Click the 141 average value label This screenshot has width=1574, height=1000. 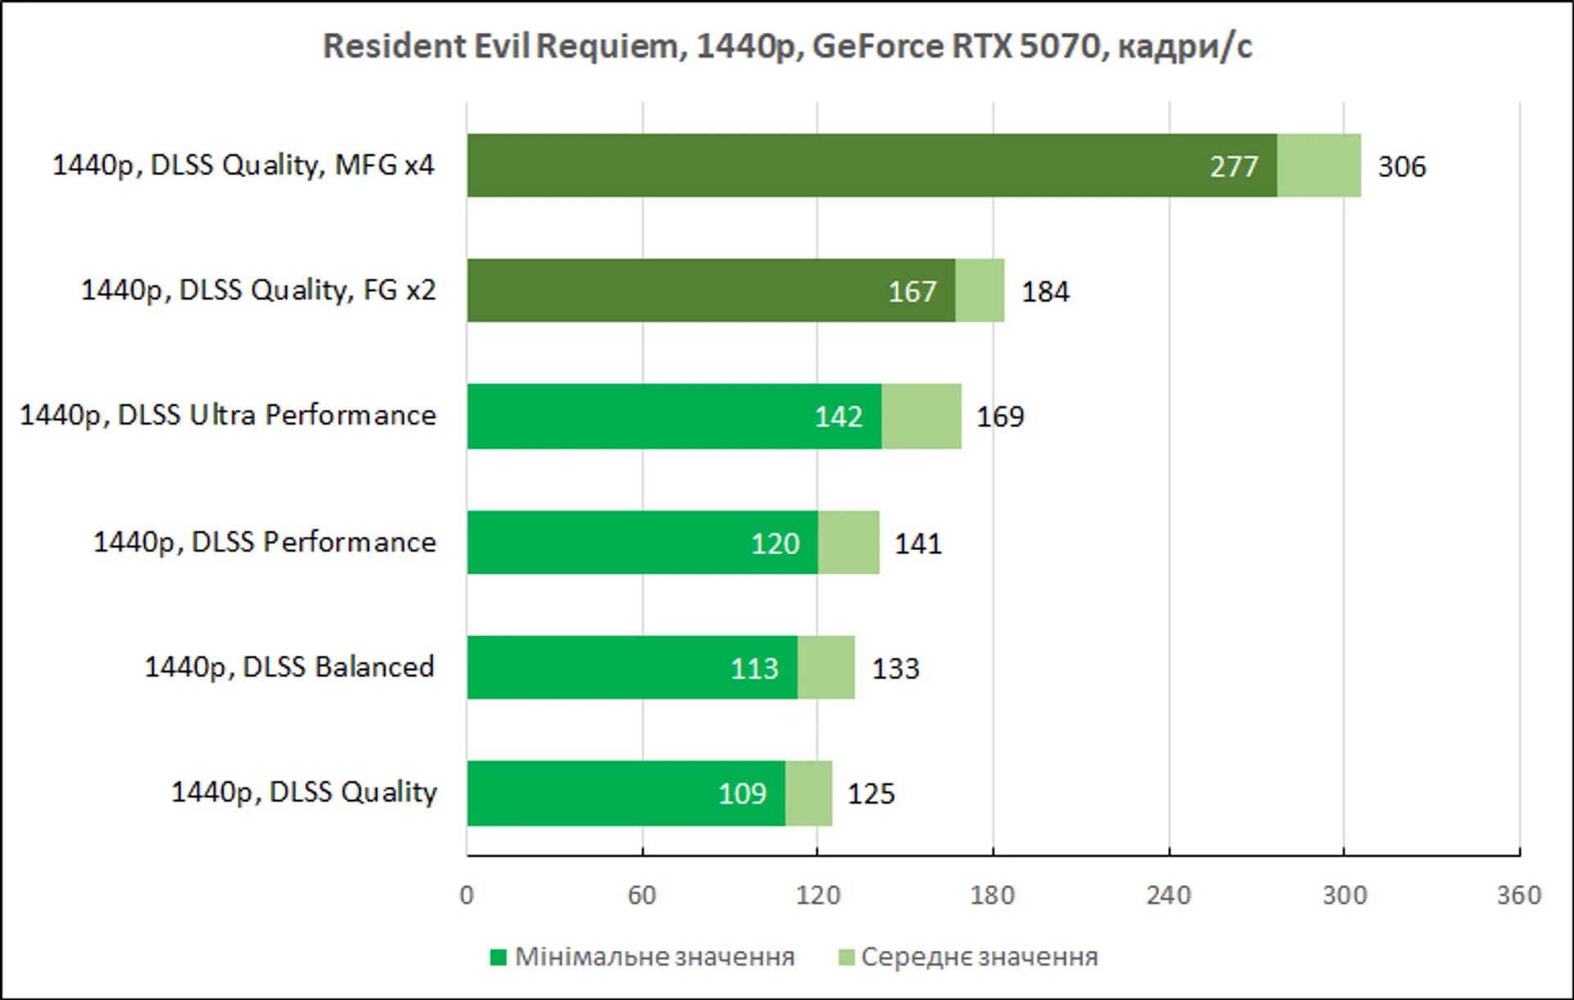(x=918, y=544)
